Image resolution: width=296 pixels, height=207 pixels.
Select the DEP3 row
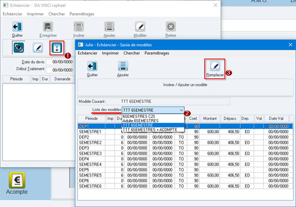pos(186,148)
